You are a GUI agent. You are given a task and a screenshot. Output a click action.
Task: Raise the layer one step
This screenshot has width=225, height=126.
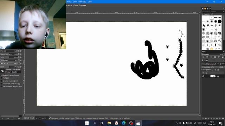[208, 119]
